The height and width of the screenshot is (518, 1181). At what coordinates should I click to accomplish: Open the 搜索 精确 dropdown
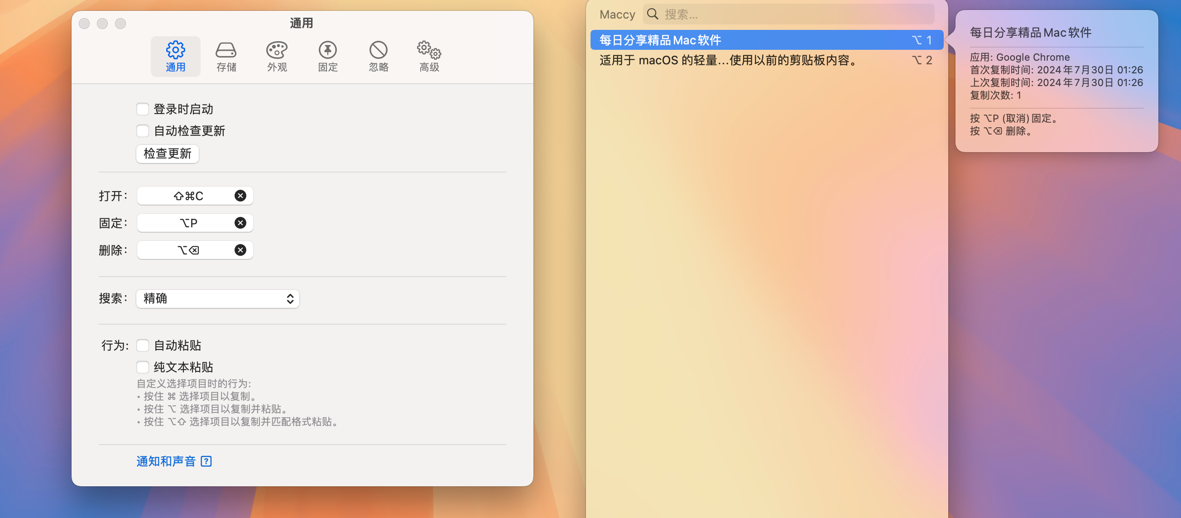coord(218,298)
